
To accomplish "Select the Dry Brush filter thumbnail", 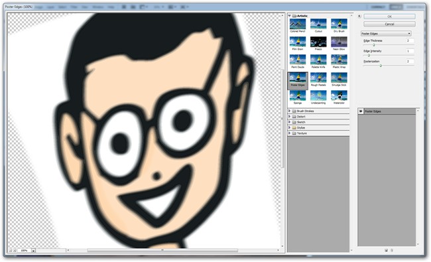I will coord(339,24).
